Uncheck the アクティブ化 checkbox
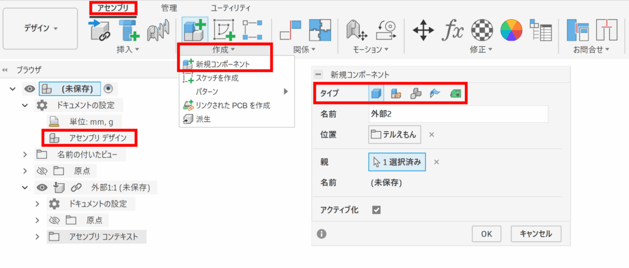Viewport: 629px width, 268px height. (x=377, y=210)
